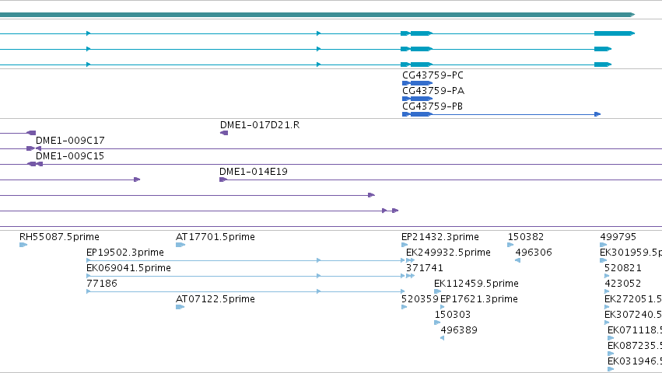This screenshot has height=373, width=662.
Task: Select the 499795 feature label
Action: 618,237
